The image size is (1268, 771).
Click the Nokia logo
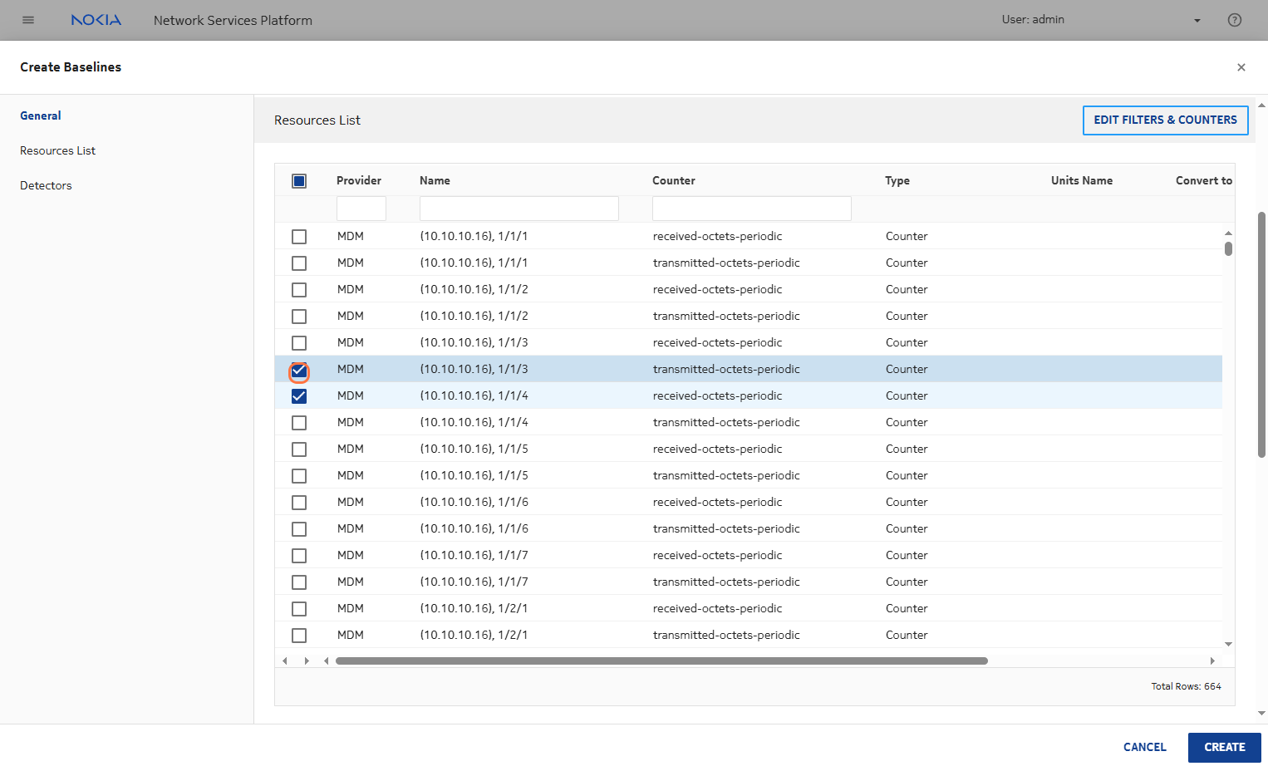[x=96, y=20]
